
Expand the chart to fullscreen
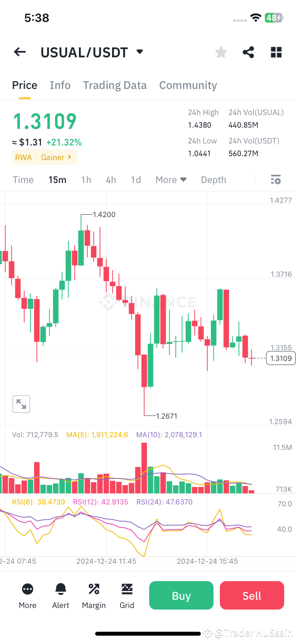tap(21, 404)
